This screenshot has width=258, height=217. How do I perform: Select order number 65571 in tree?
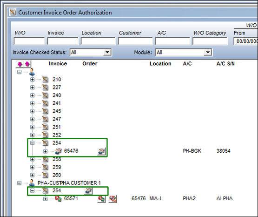coord(71,198)
